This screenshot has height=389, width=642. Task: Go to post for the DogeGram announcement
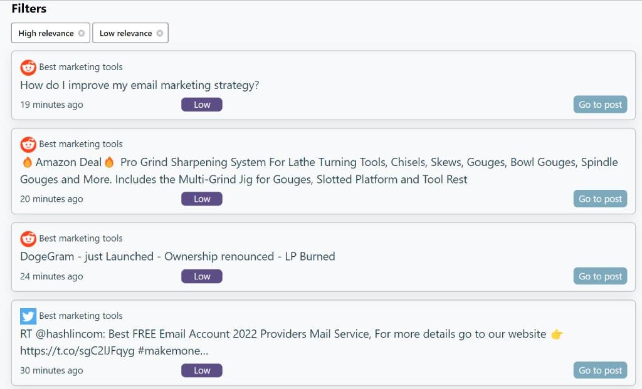point(599,276)
